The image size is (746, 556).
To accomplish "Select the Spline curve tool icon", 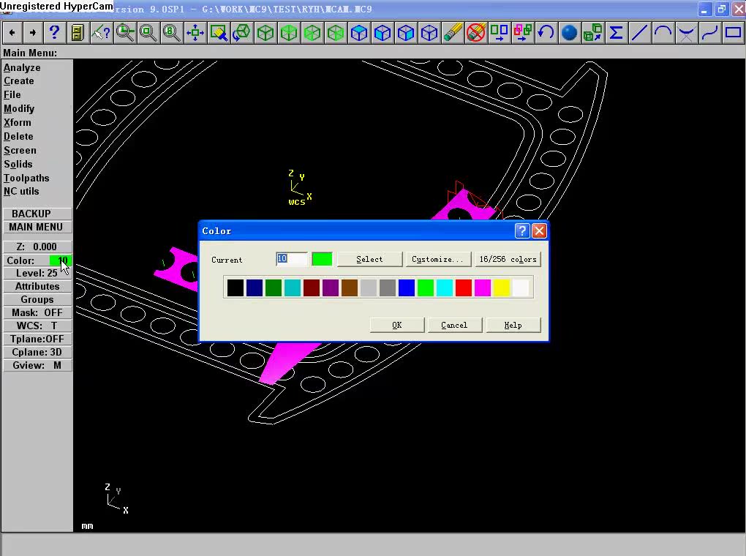I will pos(709,33).
